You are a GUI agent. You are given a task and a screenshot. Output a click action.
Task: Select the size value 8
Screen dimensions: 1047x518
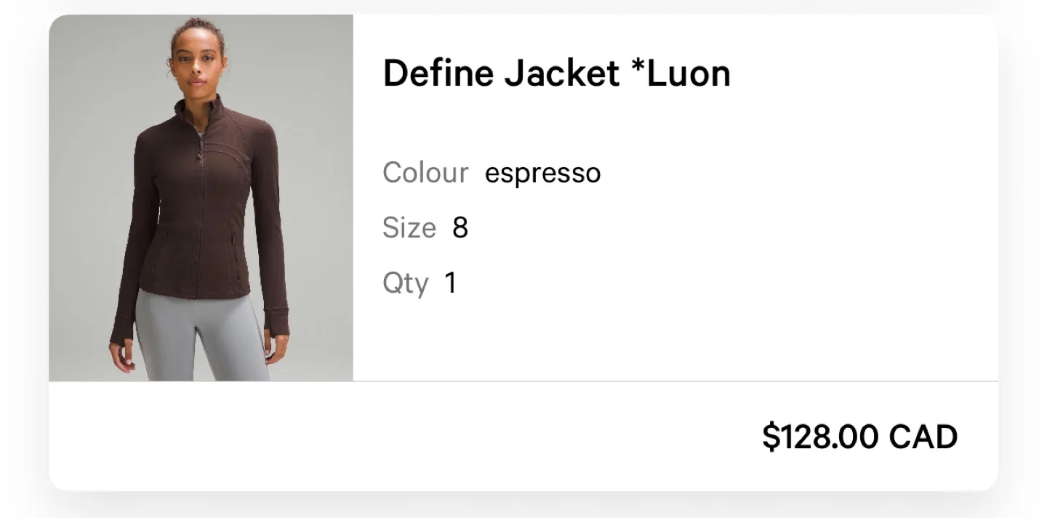[x=460, y=228]
